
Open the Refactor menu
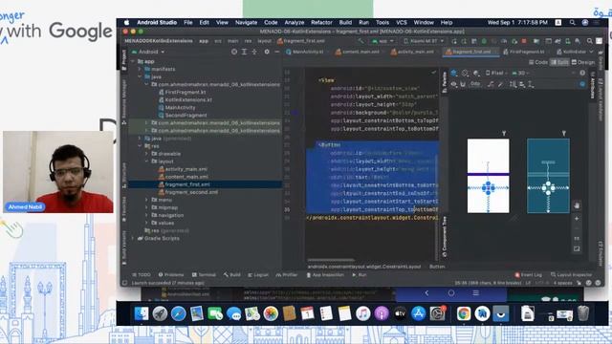321,22
